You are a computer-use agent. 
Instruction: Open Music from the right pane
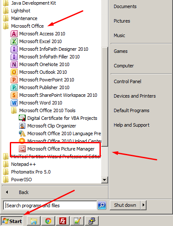[119, 35]
